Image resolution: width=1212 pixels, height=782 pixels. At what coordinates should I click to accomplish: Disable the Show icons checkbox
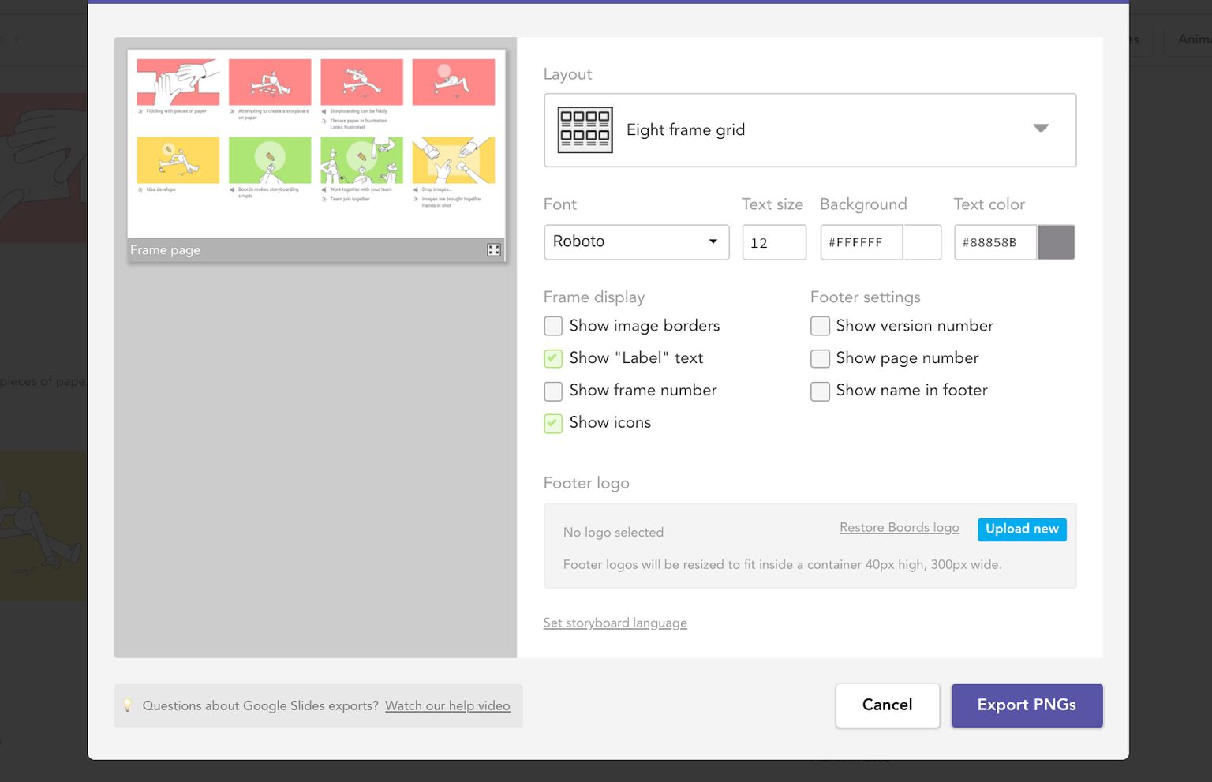click(x=553, y=423)
